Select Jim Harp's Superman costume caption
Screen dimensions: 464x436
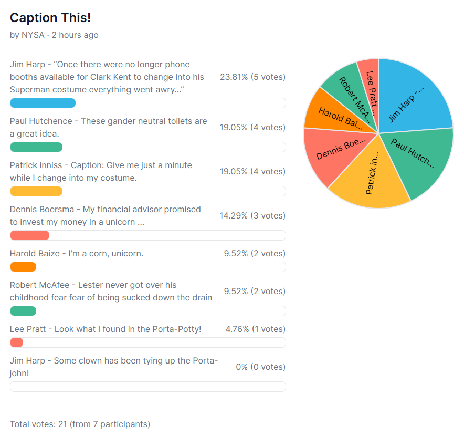point(107,77)
